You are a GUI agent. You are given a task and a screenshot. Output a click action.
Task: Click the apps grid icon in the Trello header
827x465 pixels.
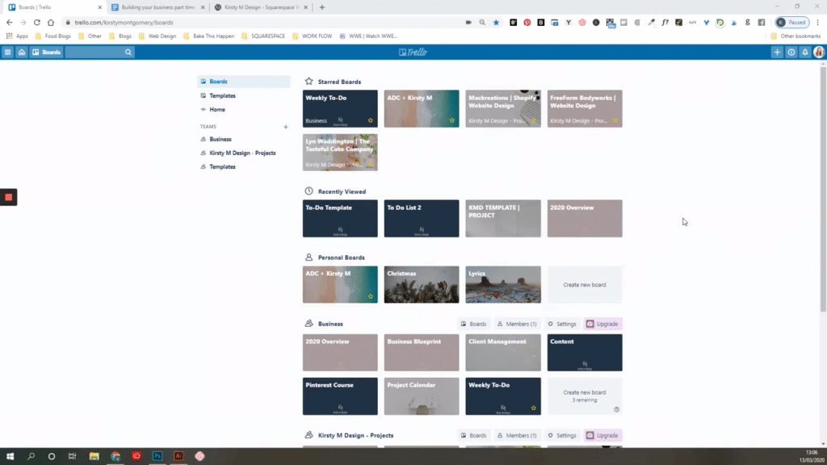click(7, 52)
